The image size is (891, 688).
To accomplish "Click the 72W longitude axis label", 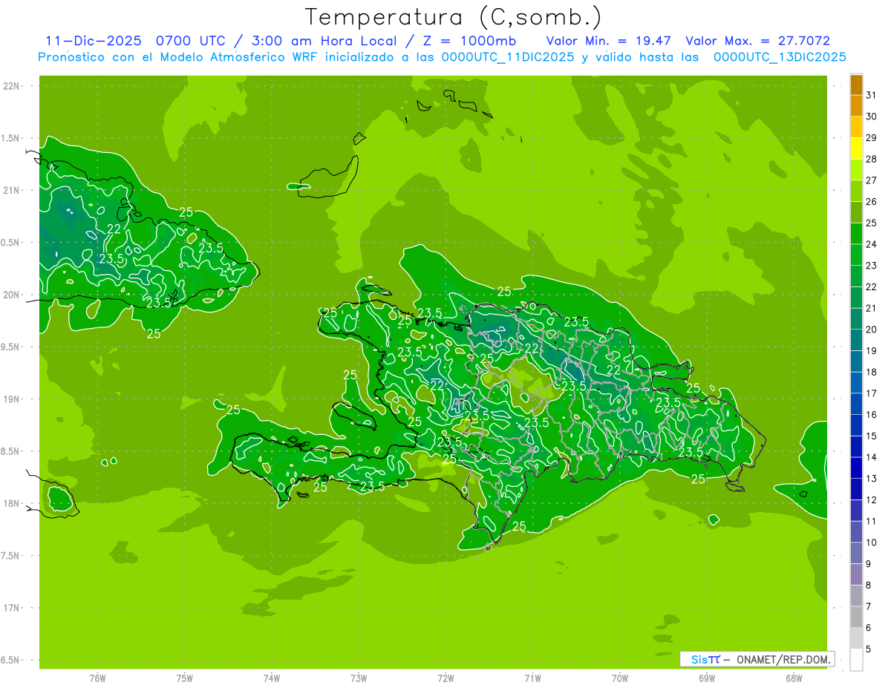I will coord(446,678).
